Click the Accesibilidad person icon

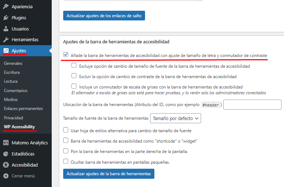click(x=6, y=165)
